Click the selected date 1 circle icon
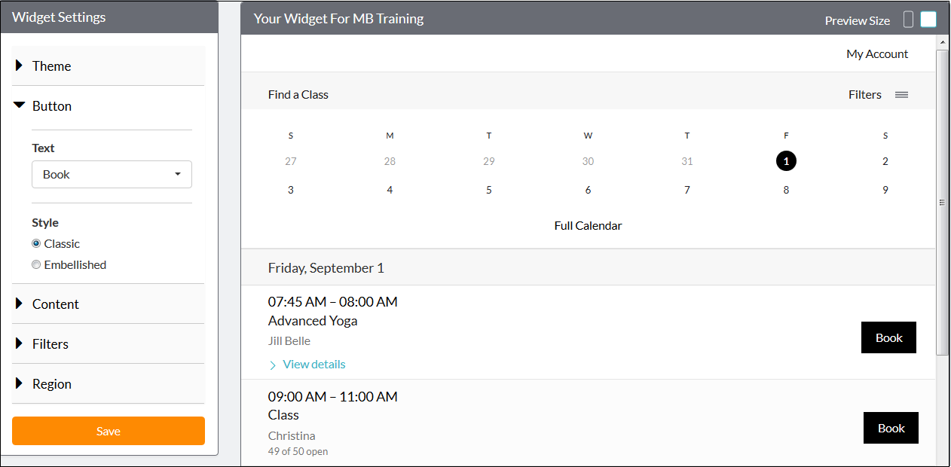This screenshot has height=467, width=951. [786, 160]
